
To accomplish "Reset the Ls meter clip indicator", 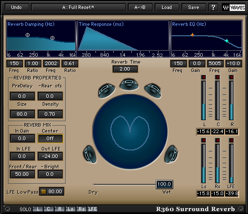I will point(203,141).
